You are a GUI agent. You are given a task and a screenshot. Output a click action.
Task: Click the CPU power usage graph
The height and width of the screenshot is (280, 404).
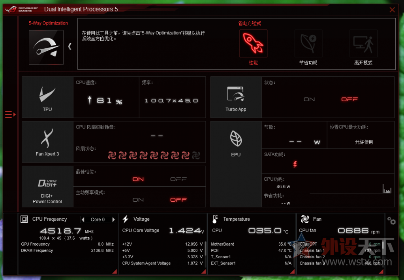[350, 188]
